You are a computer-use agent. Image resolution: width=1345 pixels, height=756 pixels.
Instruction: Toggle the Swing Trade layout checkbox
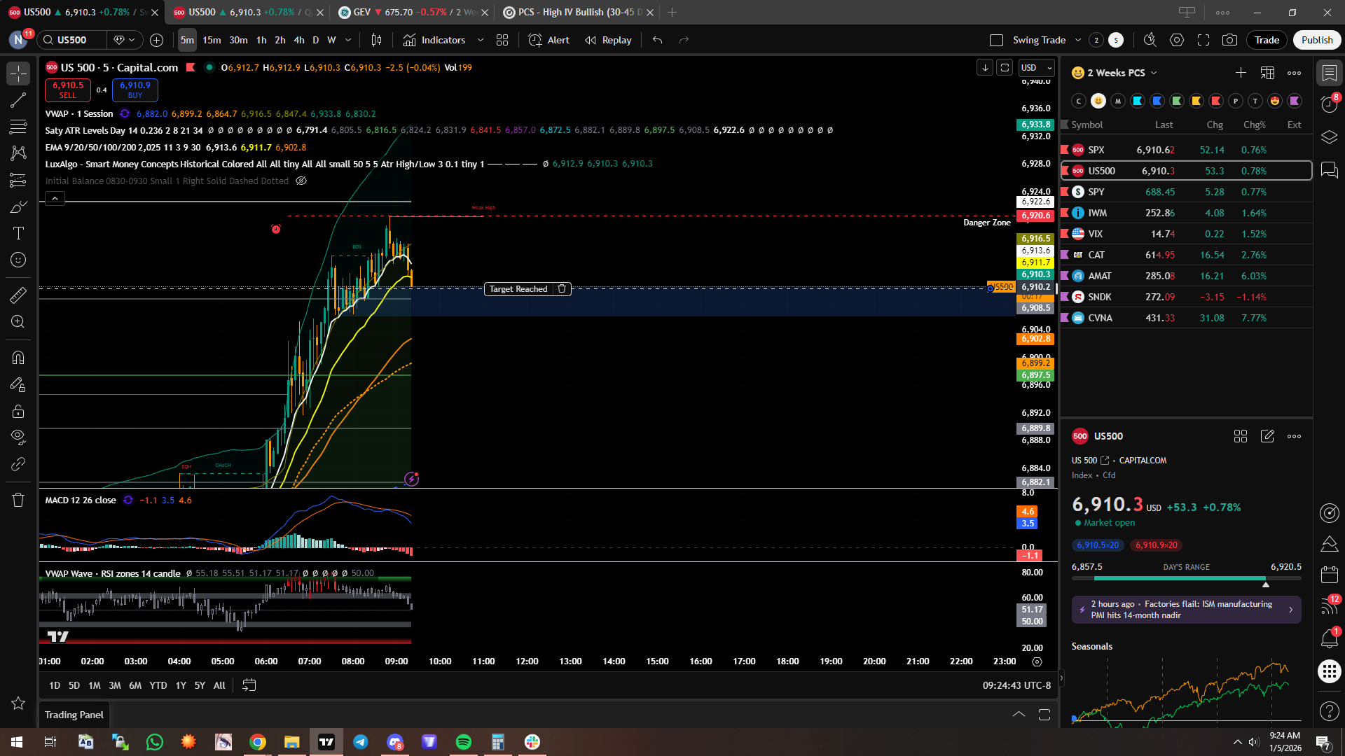click(996, 40)
